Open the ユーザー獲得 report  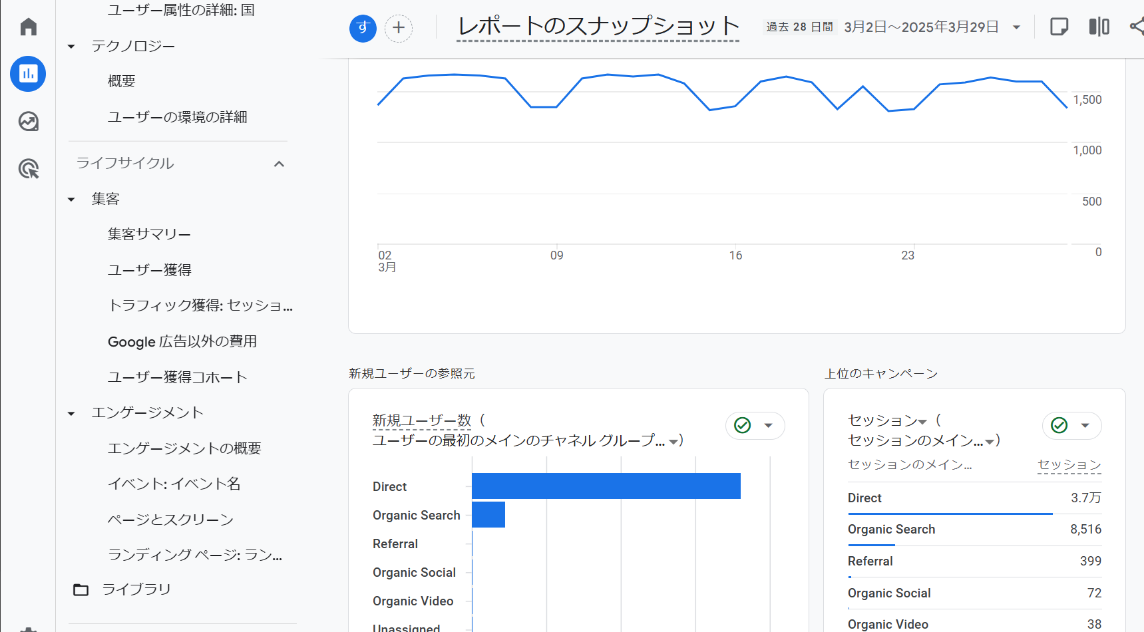click(150, 270)
